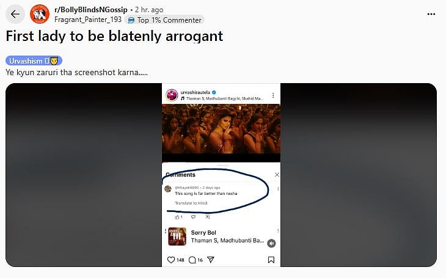This screenshot has height=278, width=446.
Task: Tap the share paper-plane icon
Action: tap(211, 260)
